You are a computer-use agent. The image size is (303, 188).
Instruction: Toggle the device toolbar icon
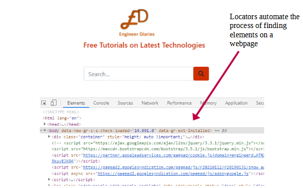54,103
